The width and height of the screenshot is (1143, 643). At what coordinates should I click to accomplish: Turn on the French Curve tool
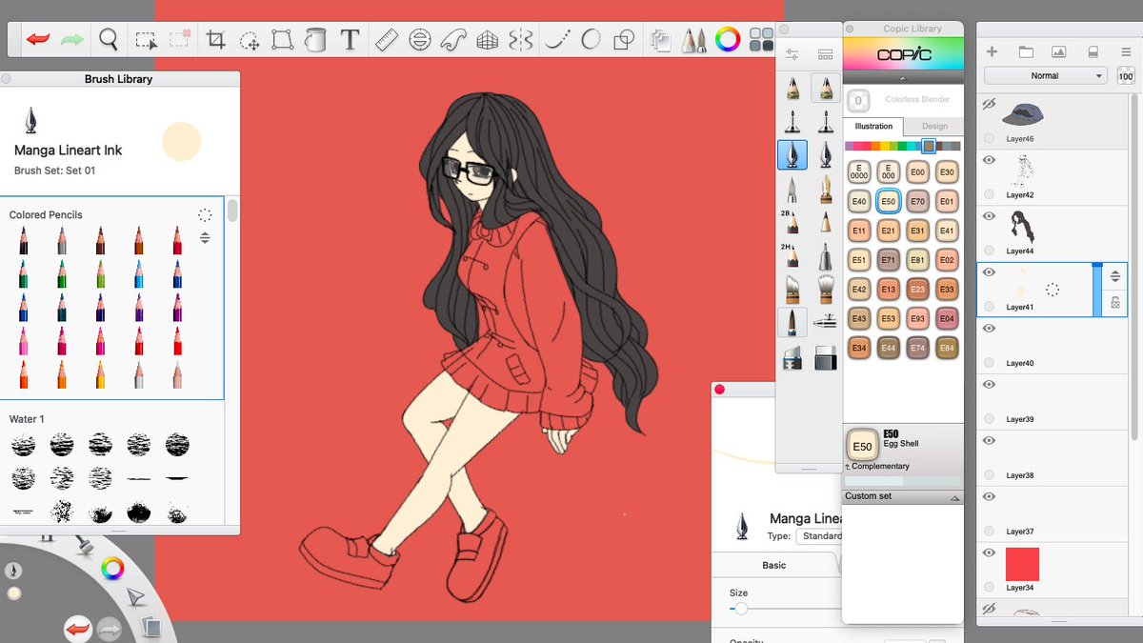coord(453,40)
